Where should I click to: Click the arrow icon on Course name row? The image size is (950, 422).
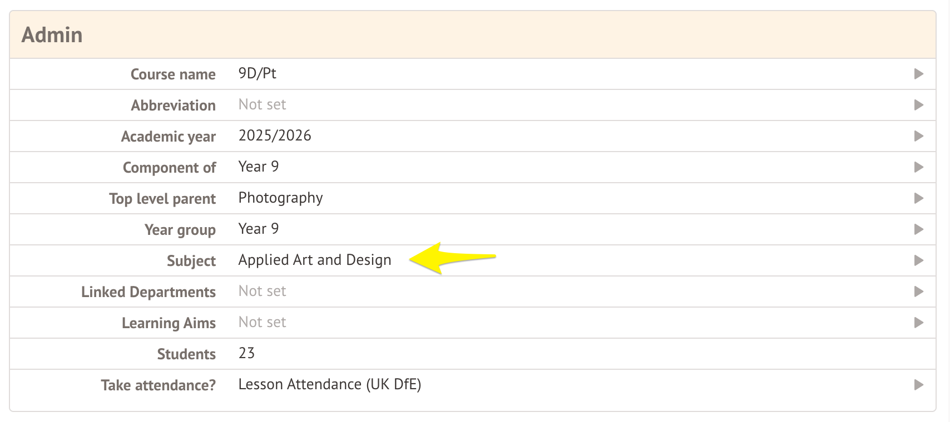pos(919,74)
